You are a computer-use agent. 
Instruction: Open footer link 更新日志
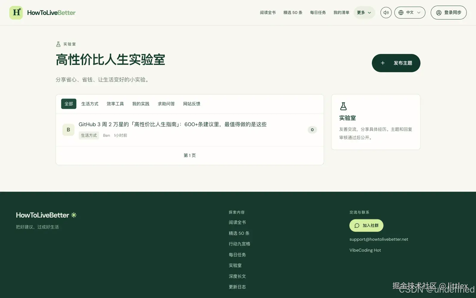tap(237, 287)
